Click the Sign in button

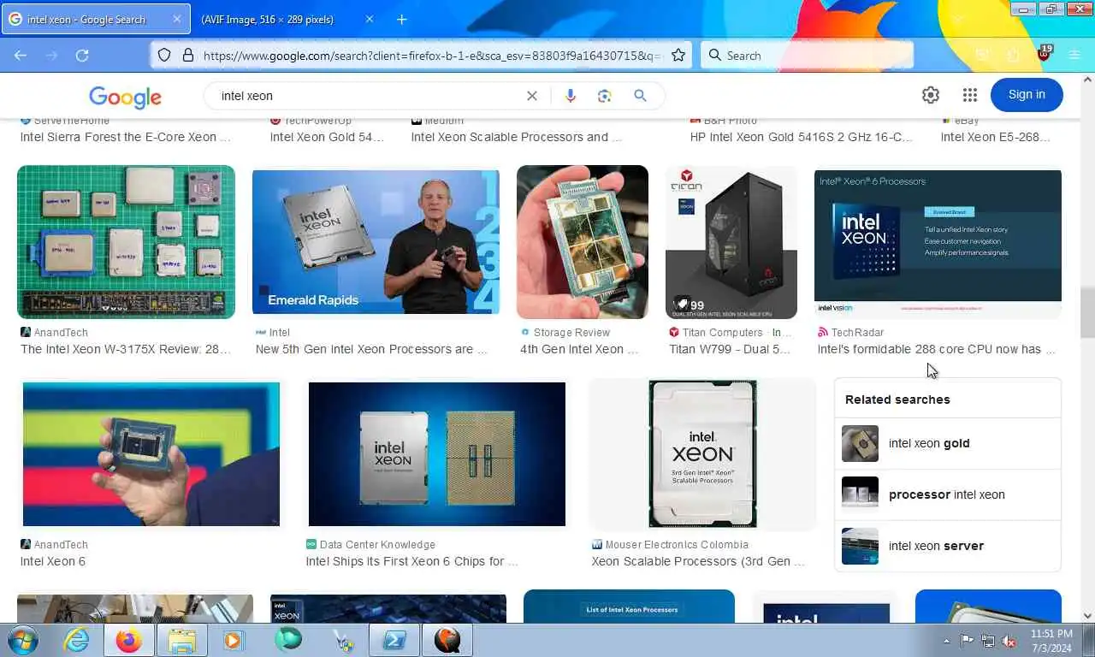click(x=1027, y=95)
